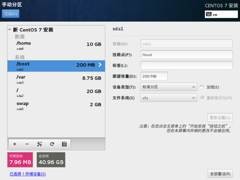This screenshot has width=240, height=180.
Task: Show storage summary disk icon
Action: [x=64, y=144]
